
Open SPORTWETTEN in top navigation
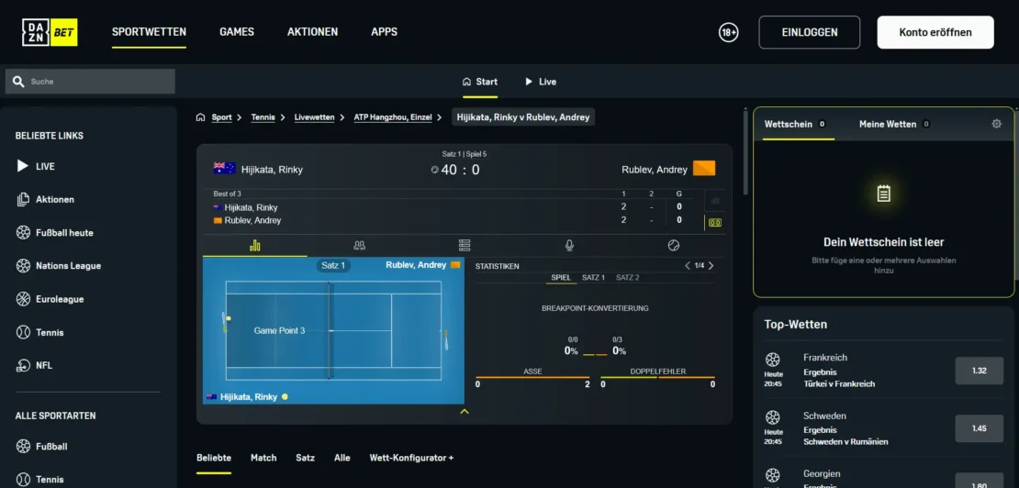click(x=149, y=32)
